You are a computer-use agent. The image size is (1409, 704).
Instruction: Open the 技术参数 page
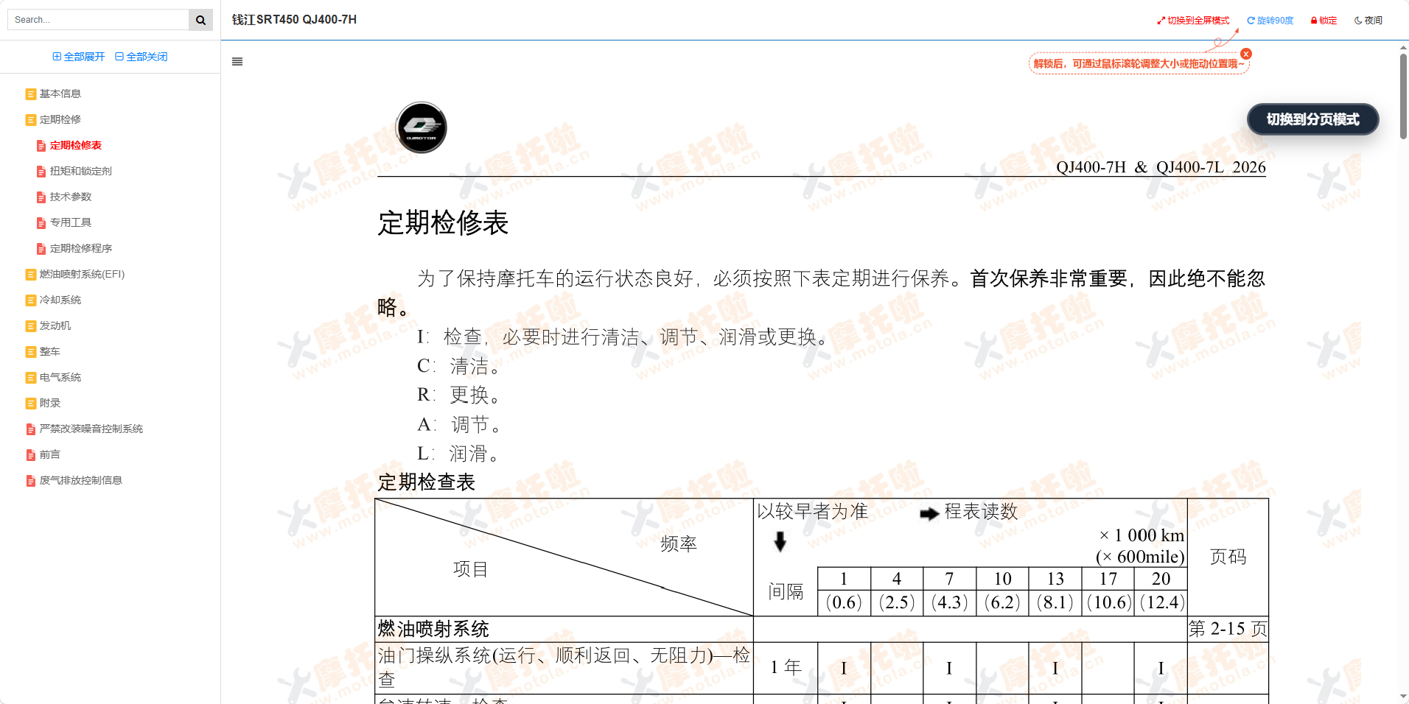71,197
